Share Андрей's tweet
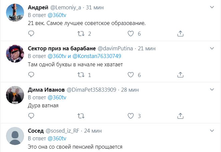Viewport: 221px width, 152px height. (180, 34)
